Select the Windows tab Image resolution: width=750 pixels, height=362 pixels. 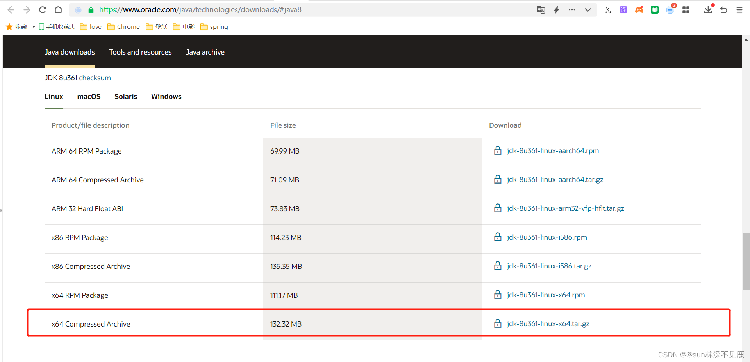166,97
